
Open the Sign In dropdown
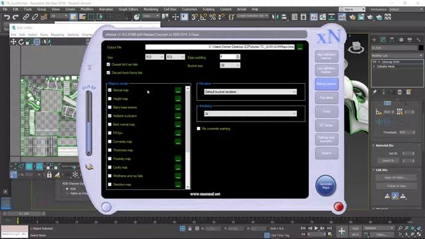pyautogui.click(x=352, y=9)
